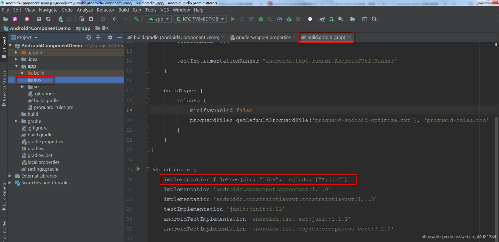Open the app run configuration dropdown
Screen dimensions: 499x242
pyautogui.click(x=159, y=19)
